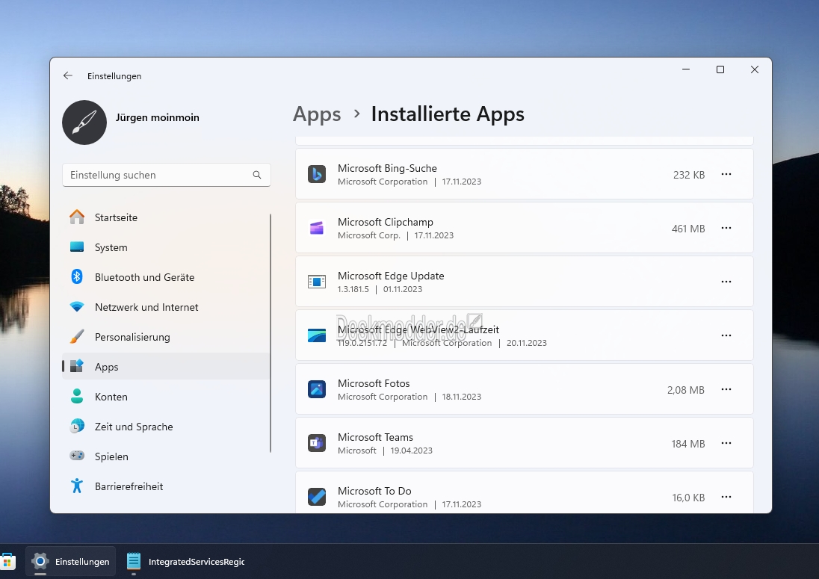This screenshot has width=819, height=579.
Task: Open the Konten settings page
Action: pos(166,396)
